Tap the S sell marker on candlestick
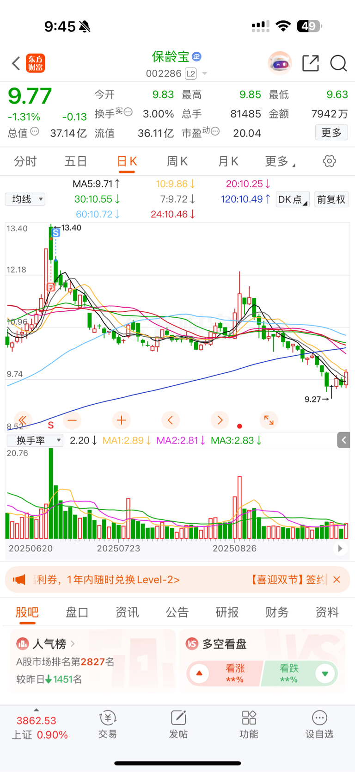 pos(56,233)
